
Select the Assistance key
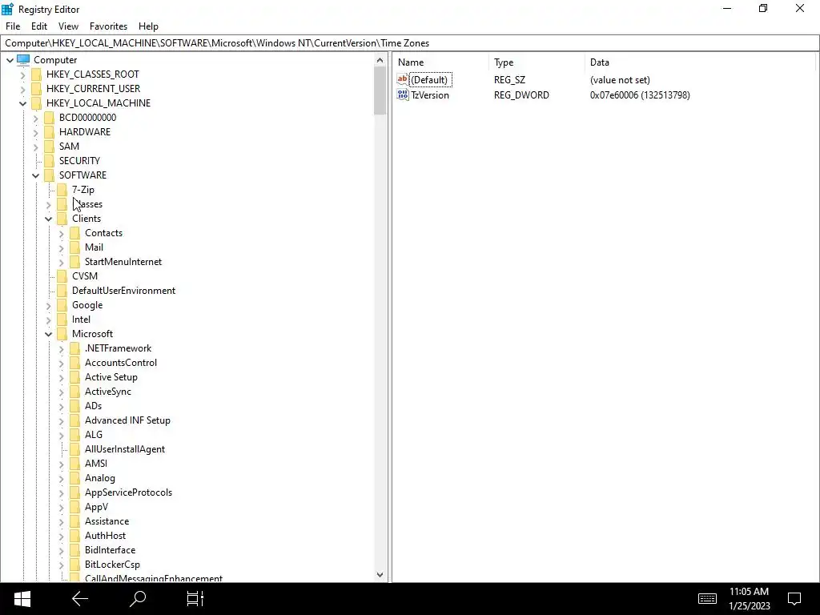coord(107,521)
